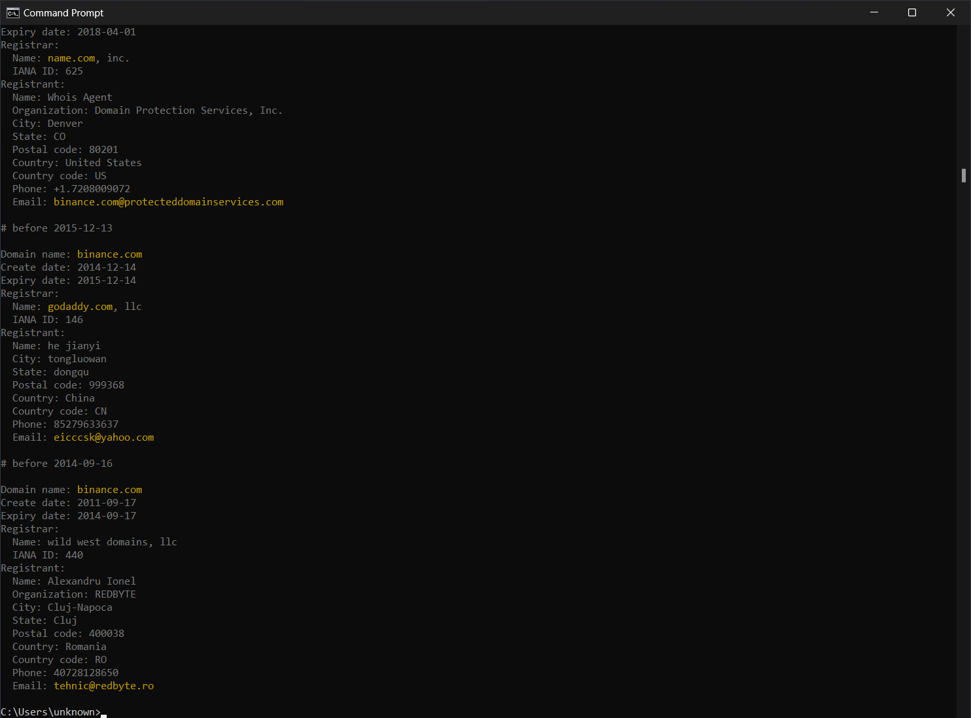The image size is (971, 718).
Task: Click the phone number +1.7208009072
Action: pyautogui.click(x=91, y=188)
